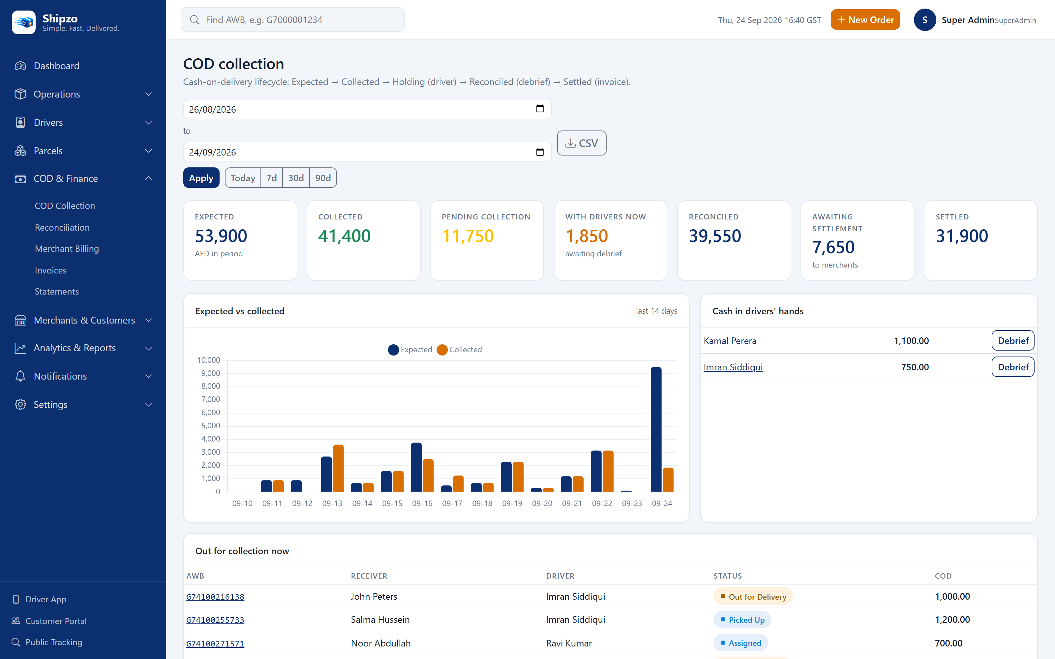1055x659 pixels.
Task: Open calendar picker for end date 24/09/2026
Action: 540,152
